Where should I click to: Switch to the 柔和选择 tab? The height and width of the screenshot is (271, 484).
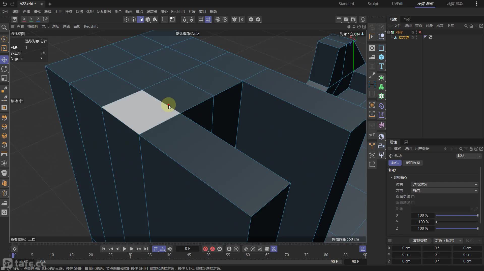[x=413, y=163]
